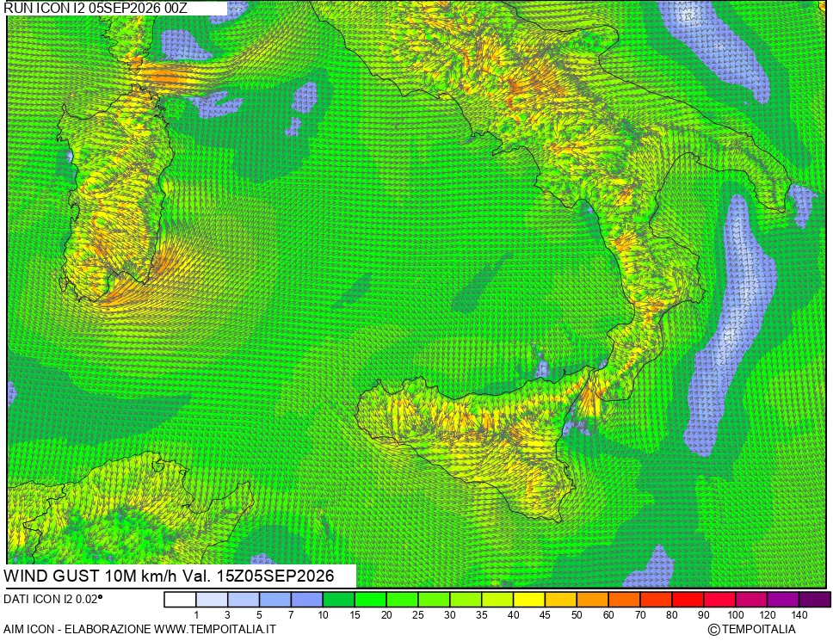Image resolution: width=833 pixels, height=641 pixels.
Task: Click the legend value label '40'
Action: pos(513,615)
